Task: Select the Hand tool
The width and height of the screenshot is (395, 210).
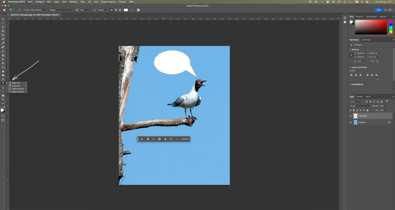Action: pos(3,95)
